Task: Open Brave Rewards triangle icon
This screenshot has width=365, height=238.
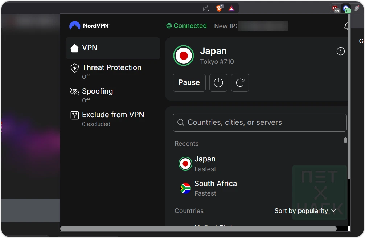Action: (x=231, y=8)
